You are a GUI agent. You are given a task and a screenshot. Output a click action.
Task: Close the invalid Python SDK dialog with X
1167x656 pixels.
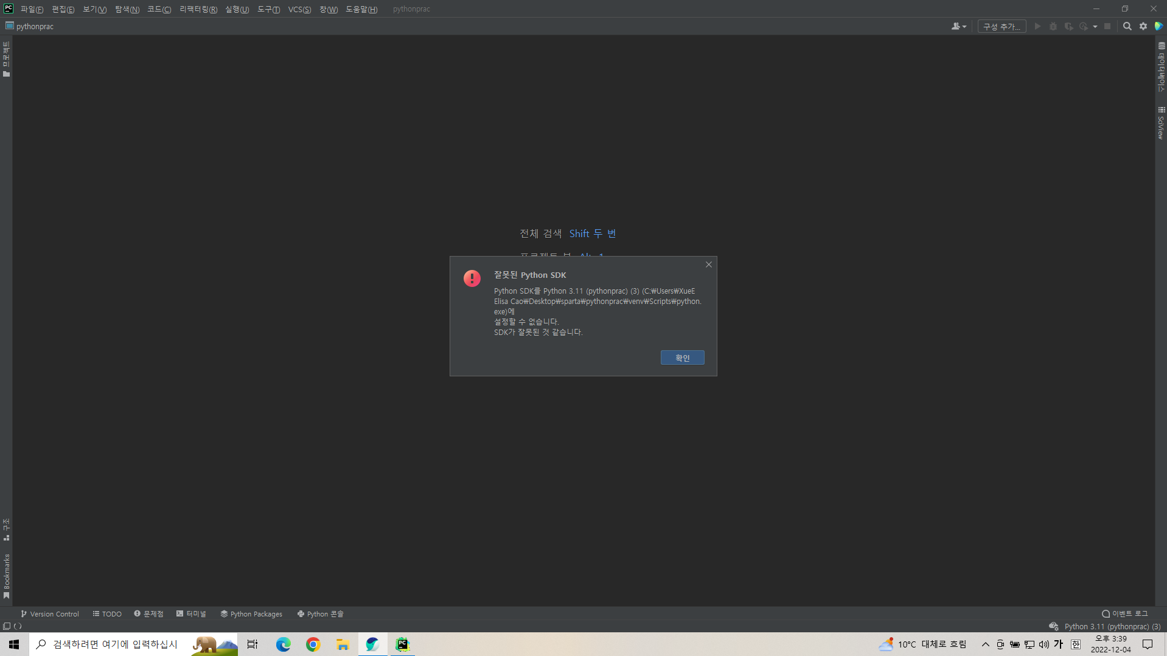pyautogui.click(x=709, y=264)
